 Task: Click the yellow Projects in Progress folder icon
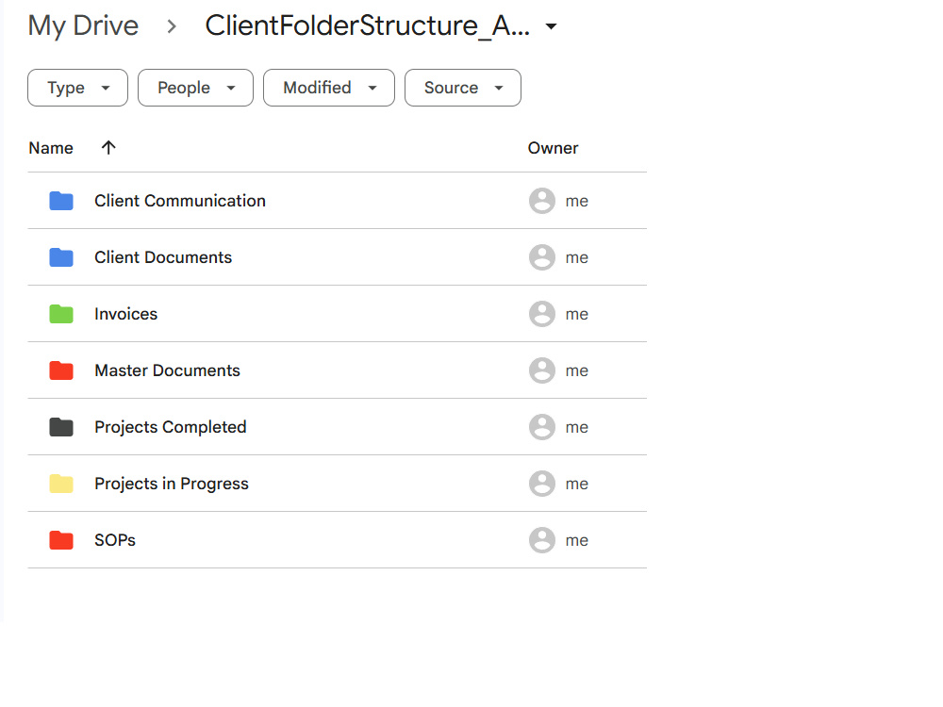[x=61, y=484]
